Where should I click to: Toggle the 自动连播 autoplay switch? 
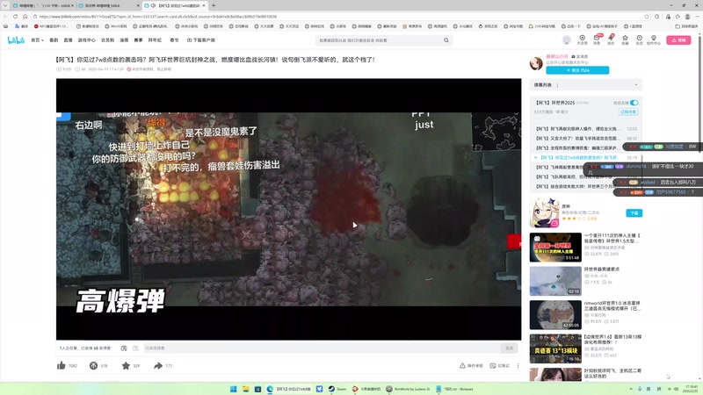point(634,103)
